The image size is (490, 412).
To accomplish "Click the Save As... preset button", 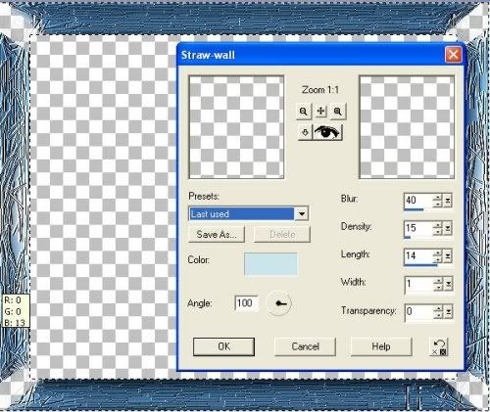I will (217, 234).
